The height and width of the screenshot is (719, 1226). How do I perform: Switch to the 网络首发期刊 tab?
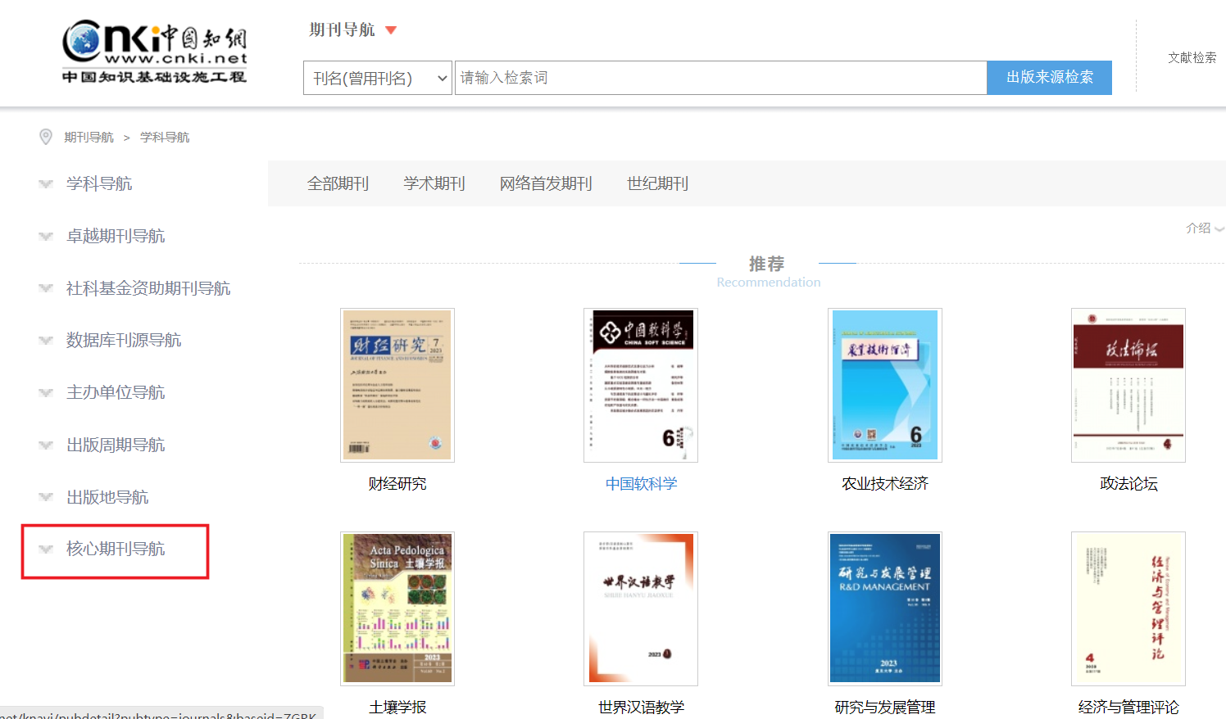point(546,183)
